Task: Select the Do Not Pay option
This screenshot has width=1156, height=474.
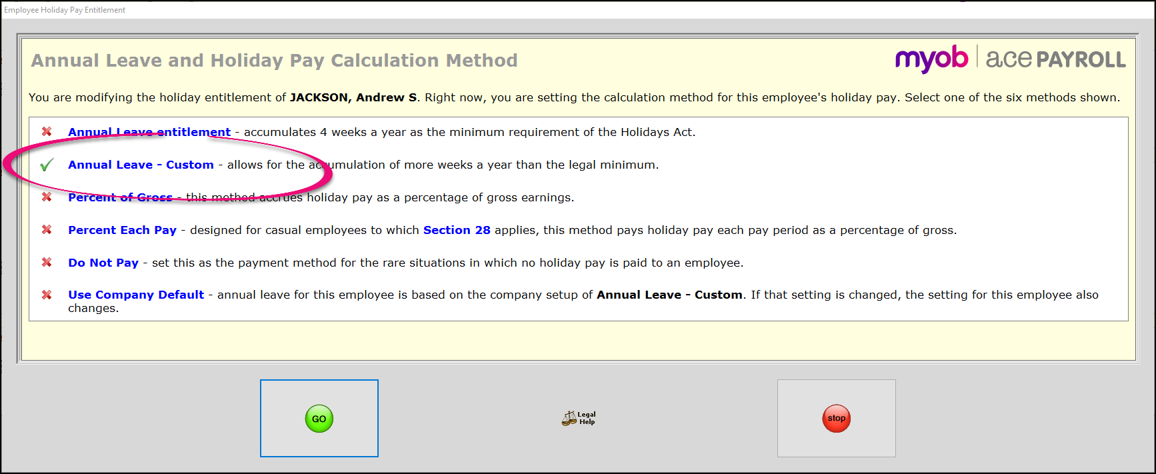Action: (103, 263)
